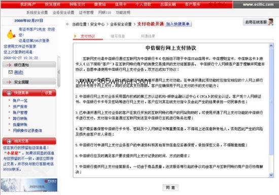
Task: Click the yellow chick mascot icon
Action: click(11, 34)
